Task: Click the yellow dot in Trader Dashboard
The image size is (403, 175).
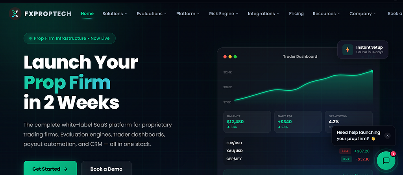Action: [x=230, y=57]
